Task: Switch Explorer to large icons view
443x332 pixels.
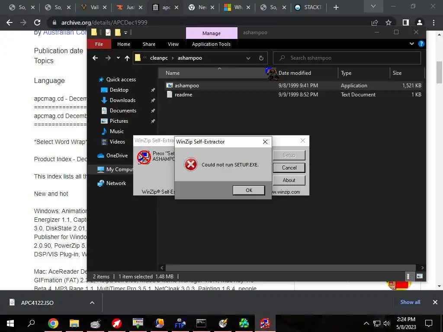Action: 419,276
